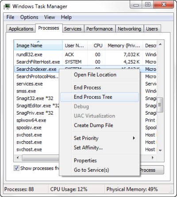Sort by Memory (Private) column header
This screenshot has width=177, height=197.
pyautogui.click(x=124, y=46)
